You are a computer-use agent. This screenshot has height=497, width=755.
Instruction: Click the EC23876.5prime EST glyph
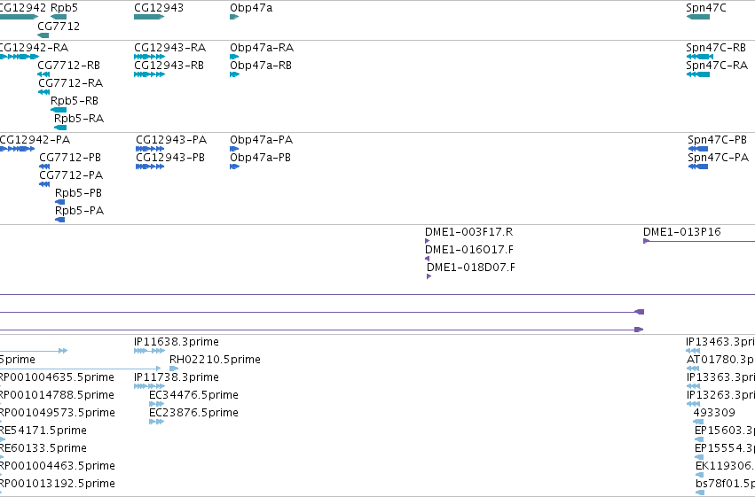156,422
